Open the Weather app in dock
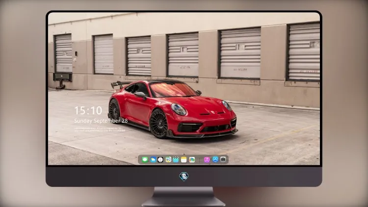Viewport: 368px width, 207px height. click(153, 159)
